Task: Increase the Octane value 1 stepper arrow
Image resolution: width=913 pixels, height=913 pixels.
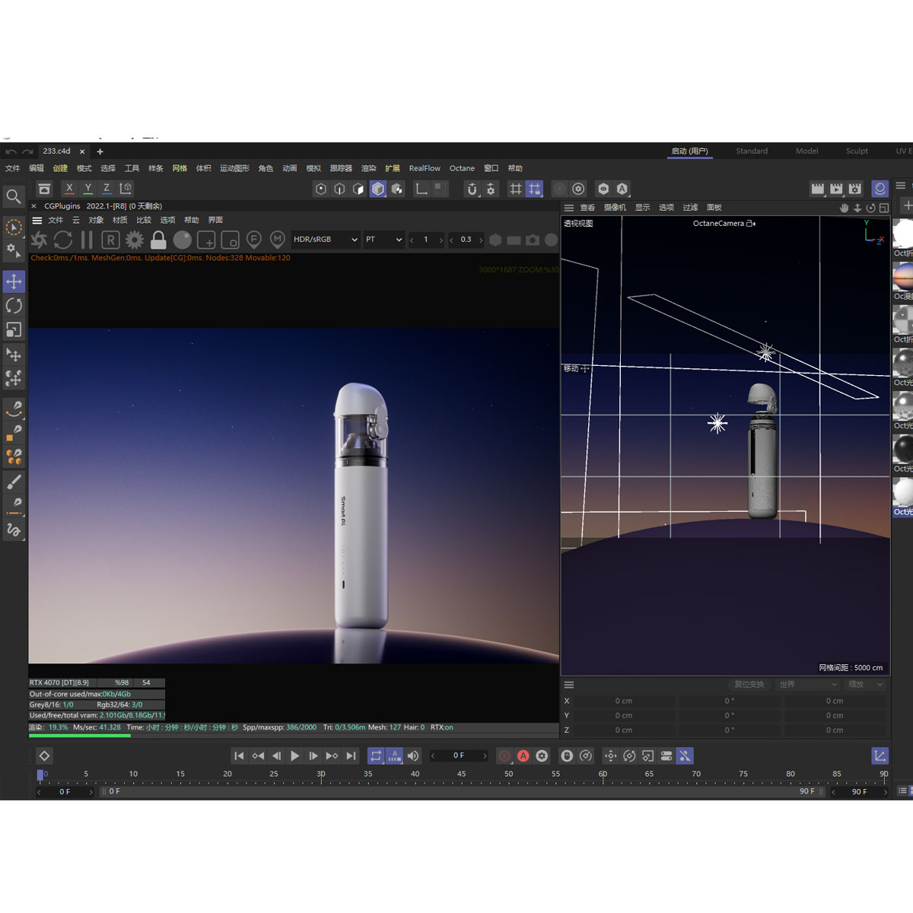Action: pos(441,240)
